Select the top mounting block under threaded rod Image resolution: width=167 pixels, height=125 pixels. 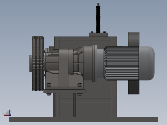coord(98,35)
